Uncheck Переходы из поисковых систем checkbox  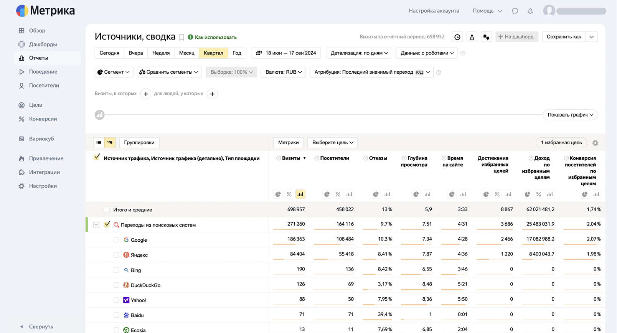(x=107, y=224)
